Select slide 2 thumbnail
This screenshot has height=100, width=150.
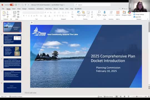[x=12, y=39]
